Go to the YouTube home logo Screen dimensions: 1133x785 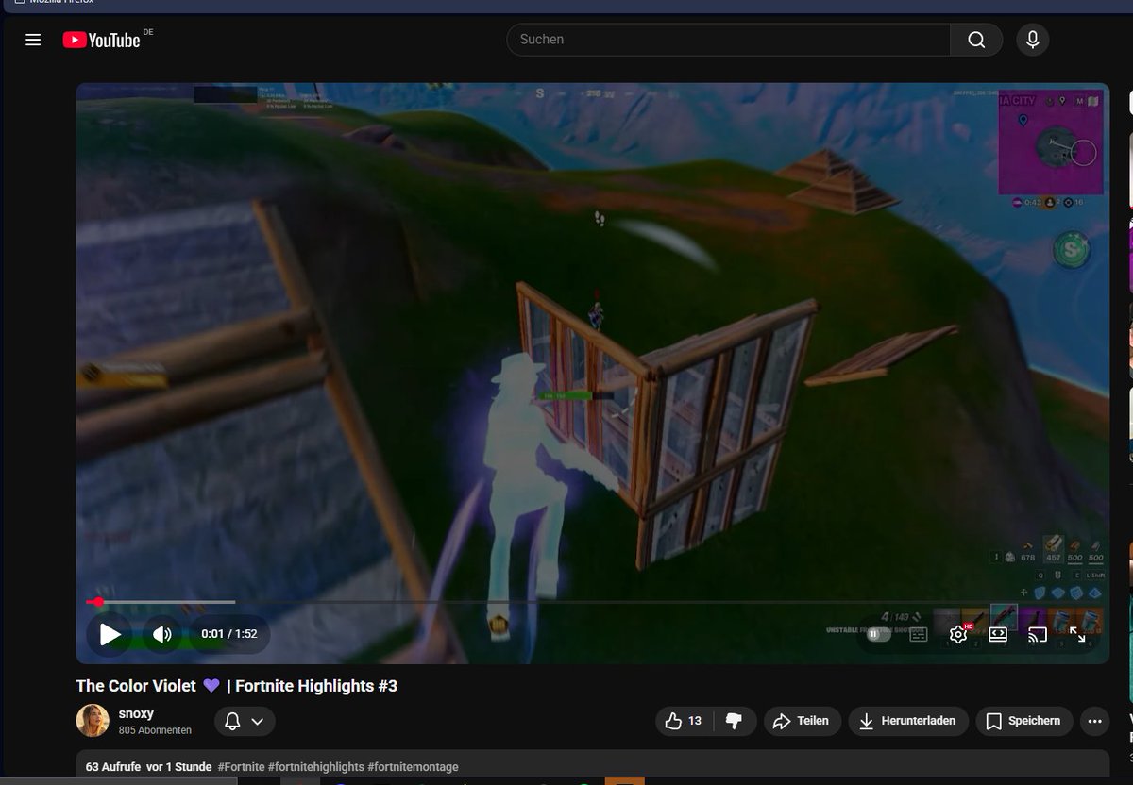[102, 40]
